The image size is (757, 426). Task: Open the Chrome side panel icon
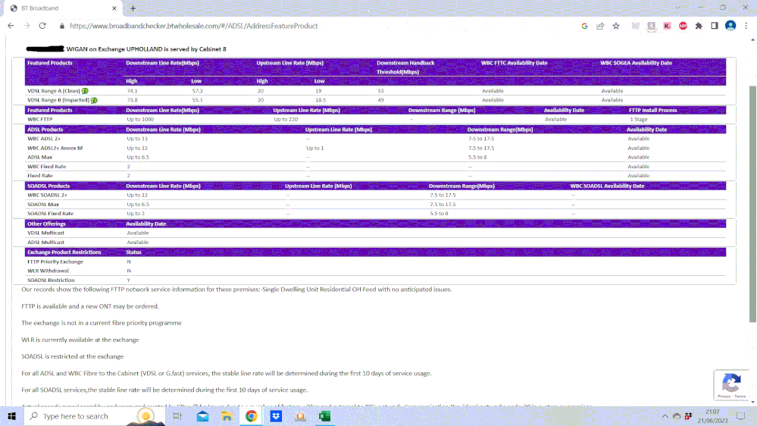pos(714,26)
